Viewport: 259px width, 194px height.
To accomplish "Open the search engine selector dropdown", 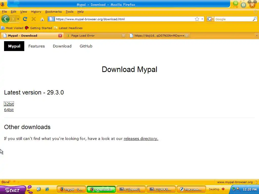I will 210,19.
